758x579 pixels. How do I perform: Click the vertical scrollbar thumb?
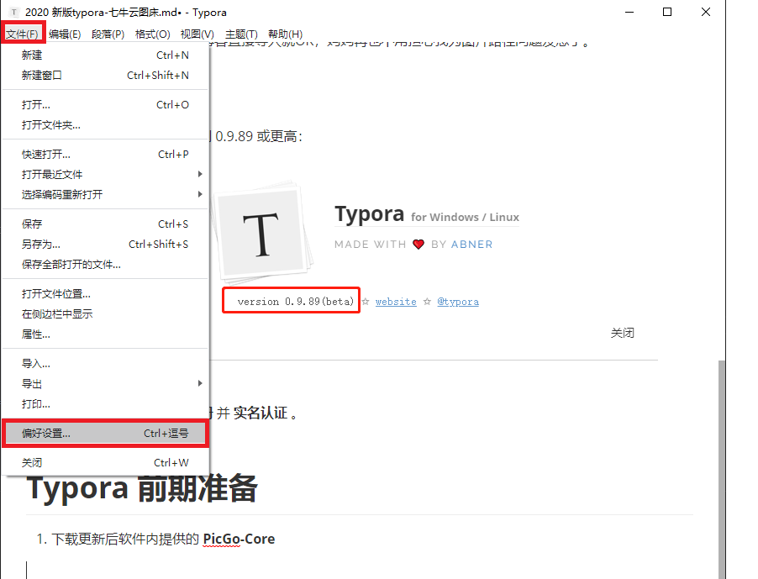click(722, 469)
